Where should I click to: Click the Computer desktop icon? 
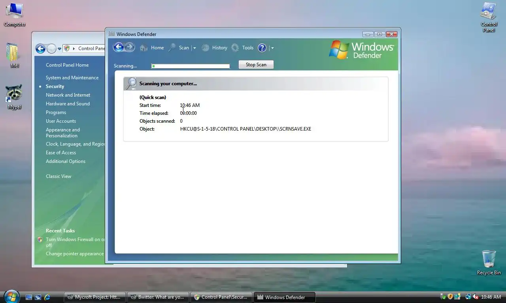(x=15, y=15)
